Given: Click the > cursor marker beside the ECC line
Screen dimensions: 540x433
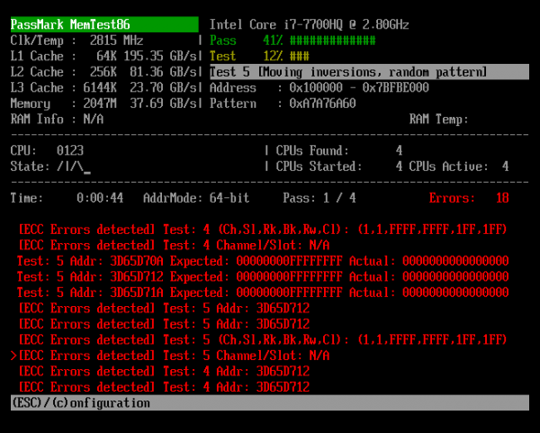Looking at the screenshot, I should coord(13,356).
